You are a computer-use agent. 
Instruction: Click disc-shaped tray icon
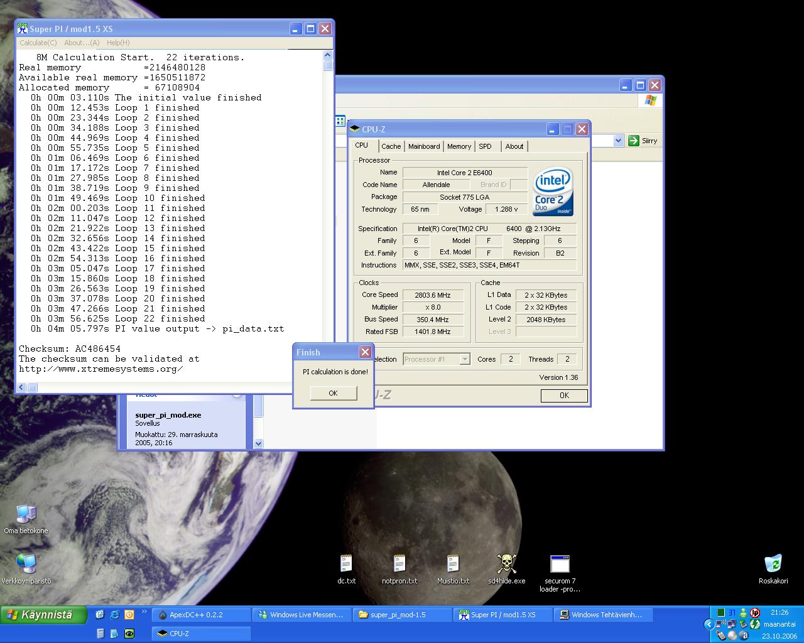coord(732,635)
